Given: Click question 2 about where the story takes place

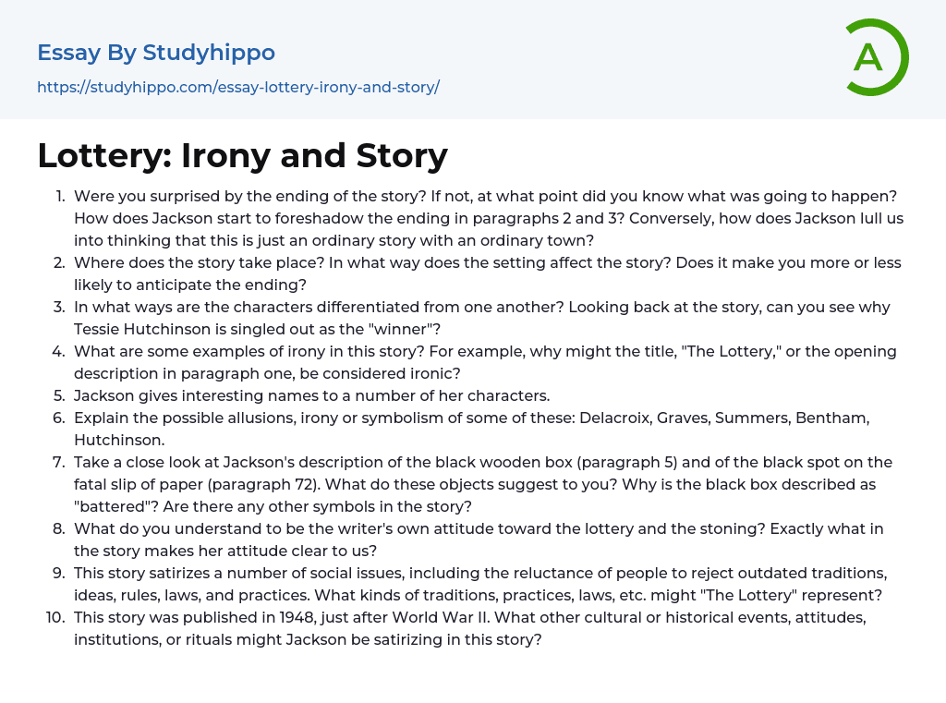Looking at the screenshot, I should pyautogui.click(x=487, y=273).
